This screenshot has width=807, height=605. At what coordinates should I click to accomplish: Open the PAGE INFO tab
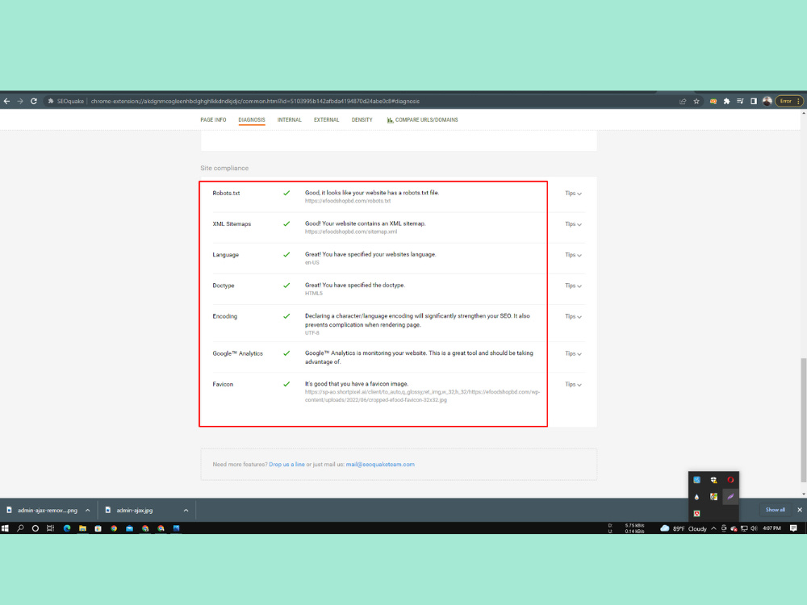point(213,120)
